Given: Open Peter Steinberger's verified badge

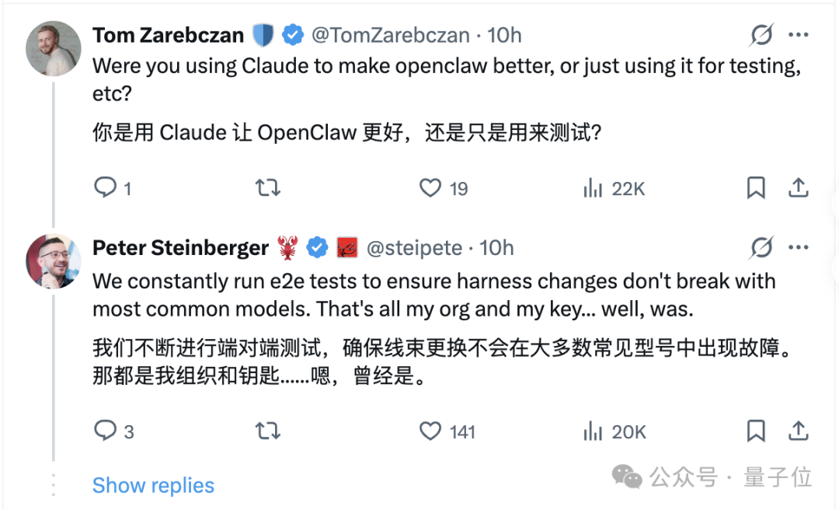Looking at the screenshot, I should (x=316, y=247).
